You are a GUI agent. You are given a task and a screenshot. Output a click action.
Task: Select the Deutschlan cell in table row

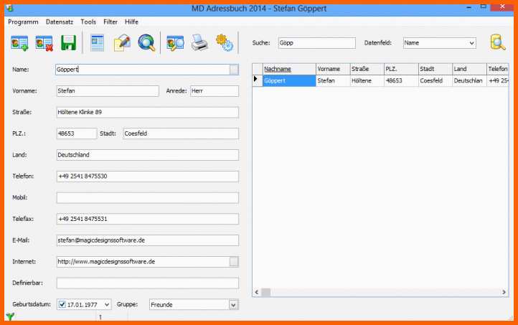coord(469,80)
